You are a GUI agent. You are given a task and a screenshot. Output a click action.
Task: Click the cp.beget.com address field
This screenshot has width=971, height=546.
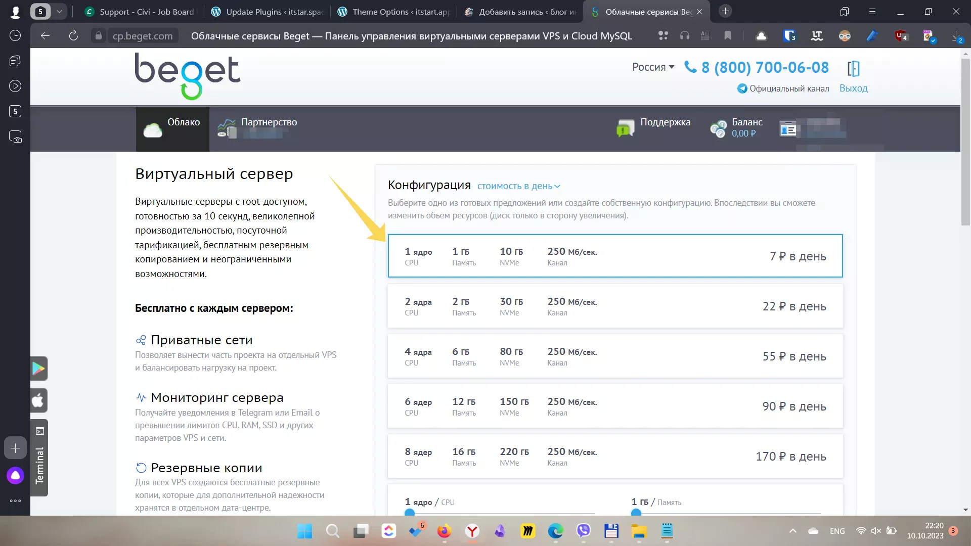(143, 36)
